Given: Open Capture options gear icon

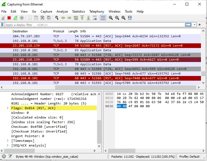Looking at the screenshot, I should pos(22,18).
